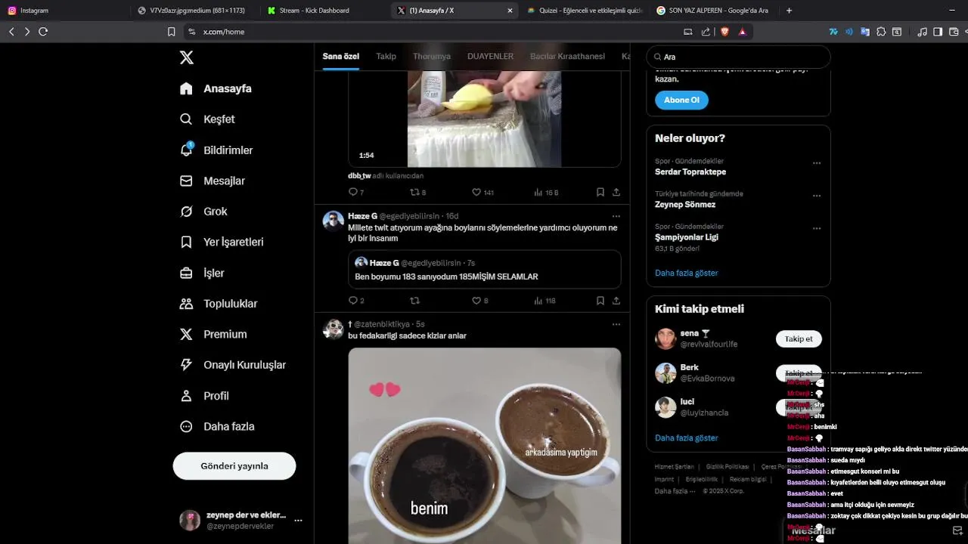Select Sana özel timeline tab
968x544 pixels.
tap(341, 57)
